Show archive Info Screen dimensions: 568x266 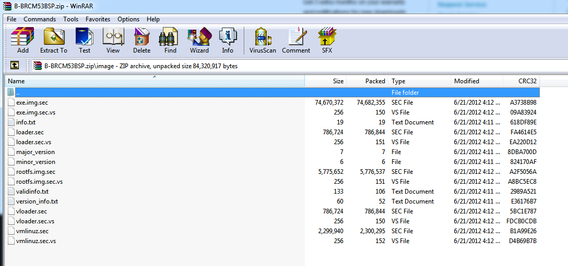point(228,40)
